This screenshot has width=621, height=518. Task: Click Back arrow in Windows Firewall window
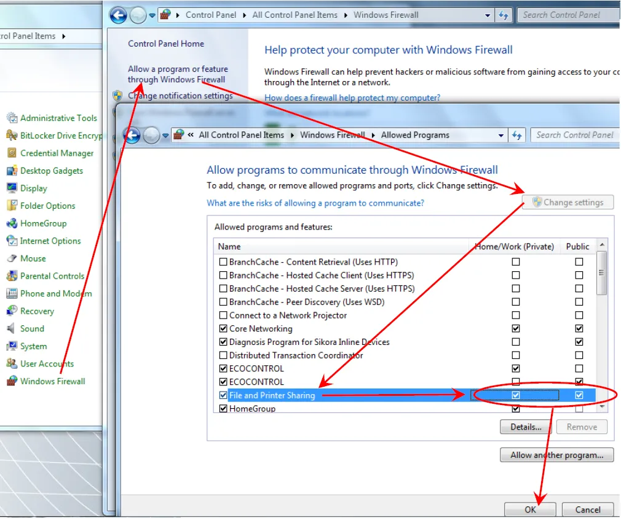tap(118, 15)
